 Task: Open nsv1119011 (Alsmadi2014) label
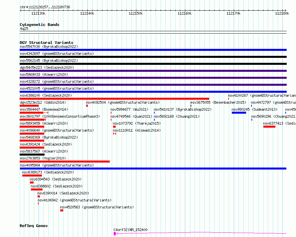coord(137,130)
